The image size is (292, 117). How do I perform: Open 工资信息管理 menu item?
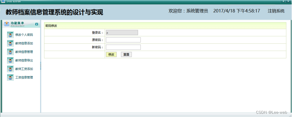click(x=24, y=77)
